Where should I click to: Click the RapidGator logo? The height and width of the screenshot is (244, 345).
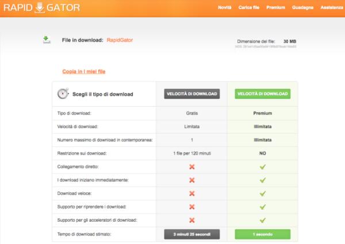pyautogui.click(x=40, y=8)
